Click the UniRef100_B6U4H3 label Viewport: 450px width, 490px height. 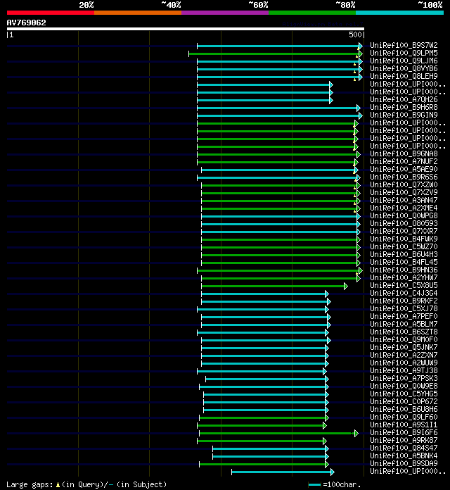(404, 254)
